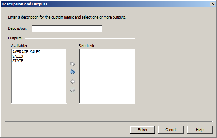Focus the Description text field
This screenshot has height=138, width=217.
click(67, 28)
